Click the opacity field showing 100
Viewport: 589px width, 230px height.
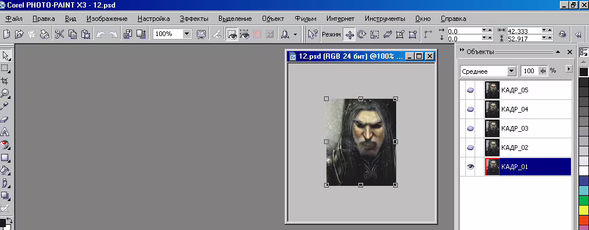530,71
